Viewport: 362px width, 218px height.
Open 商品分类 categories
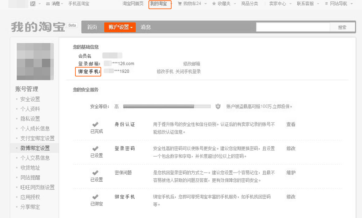coord(250,4)
